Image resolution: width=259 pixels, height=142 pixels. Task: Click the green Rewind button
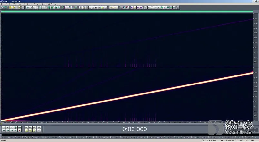(8, 130)
